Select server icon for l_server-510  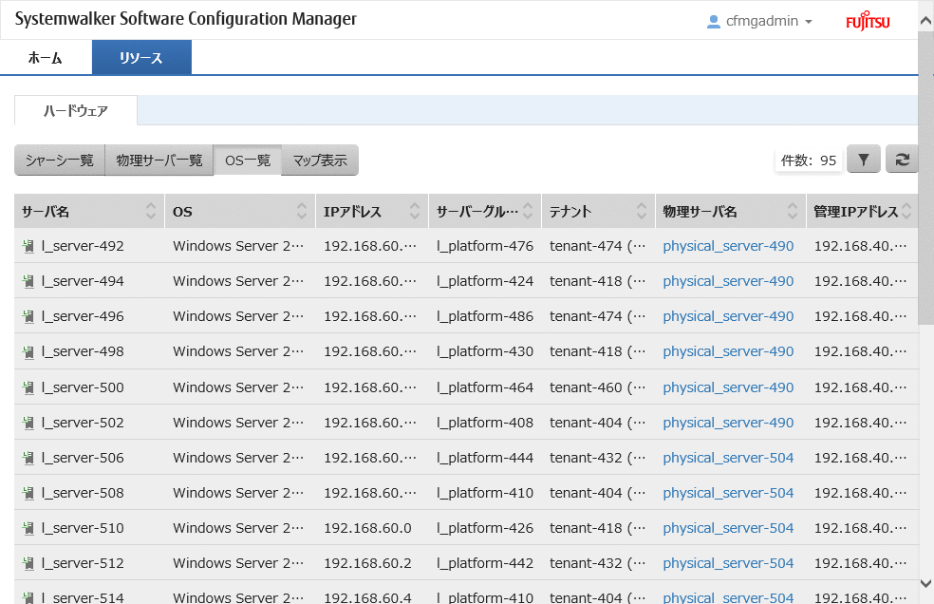28,528
